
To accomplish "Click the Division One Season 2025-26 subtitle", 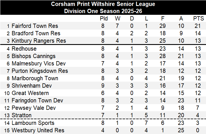I will (x=103, y=11).
